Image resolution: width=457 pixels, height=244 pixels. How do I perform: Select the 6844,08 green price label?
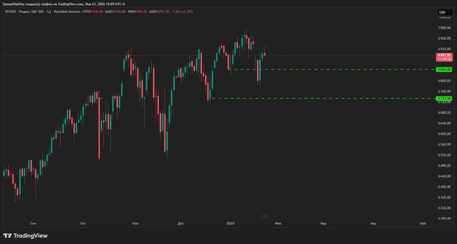(x=445, y=69)
